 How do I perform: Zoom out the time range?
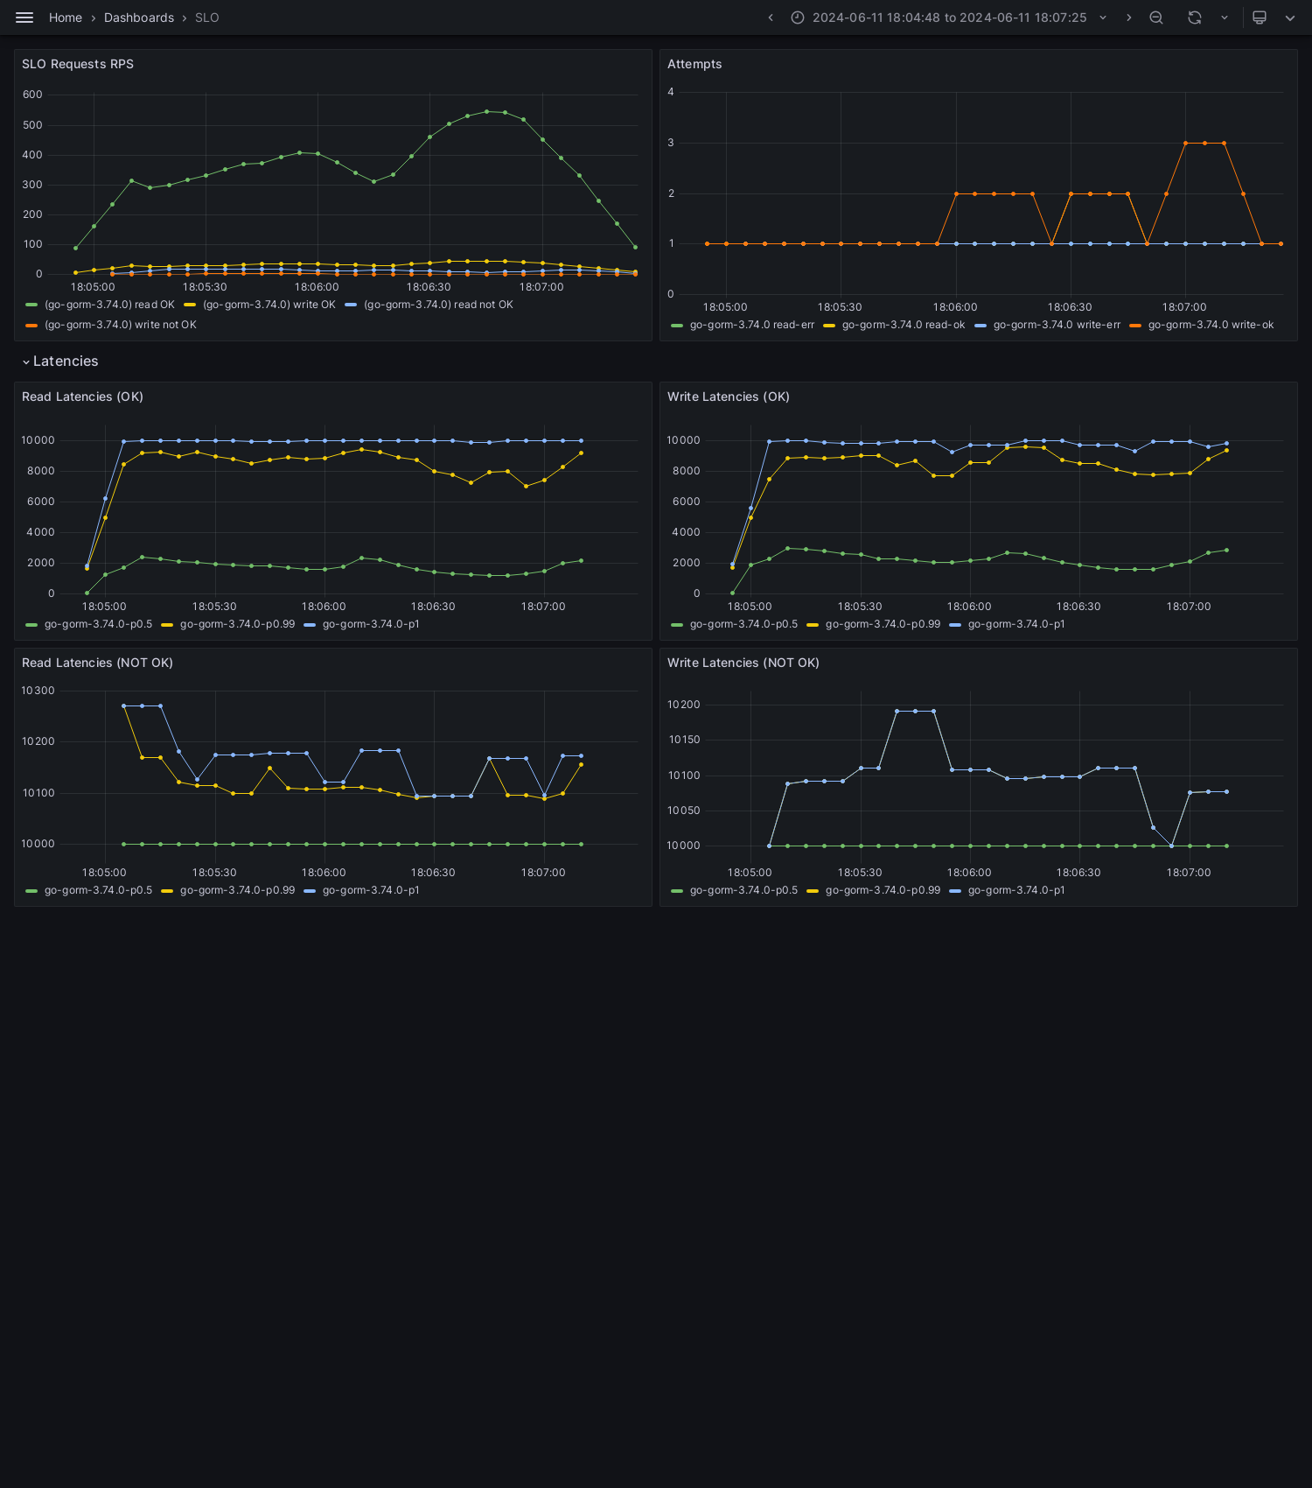click(1156, 18)
